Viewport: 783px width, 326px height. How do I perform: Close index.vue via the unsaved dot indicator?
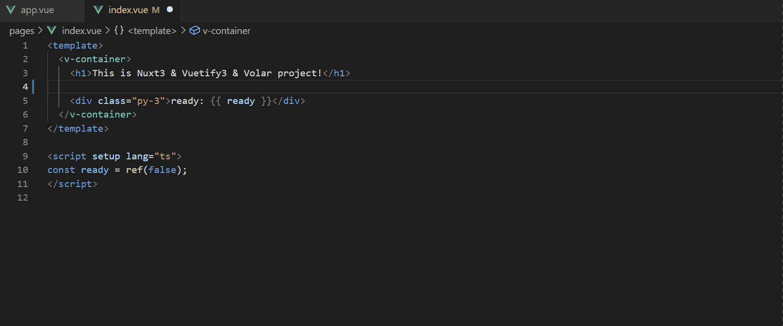[170, 9]
